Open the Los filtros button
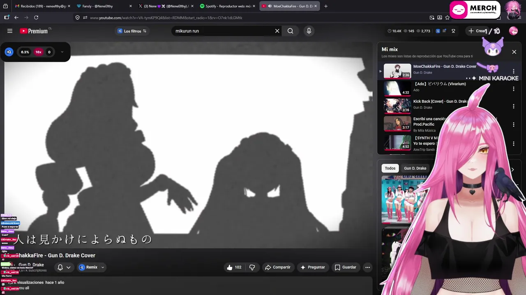Viewport: 526px width, 295px height. click(x=132, y=31)
